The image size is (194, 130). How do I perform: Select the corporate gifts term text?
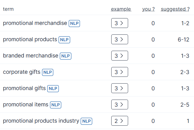tap(22, 72)
